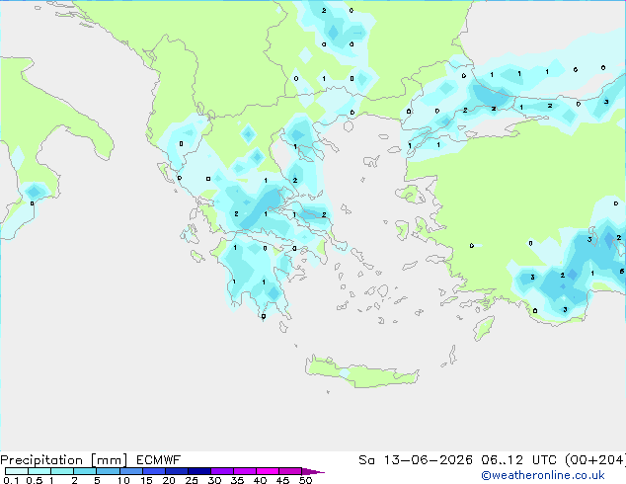Click the arrow tip at legend end beyond 50
This screenshot has width=626, height=484.
click(x=315, y=471)
